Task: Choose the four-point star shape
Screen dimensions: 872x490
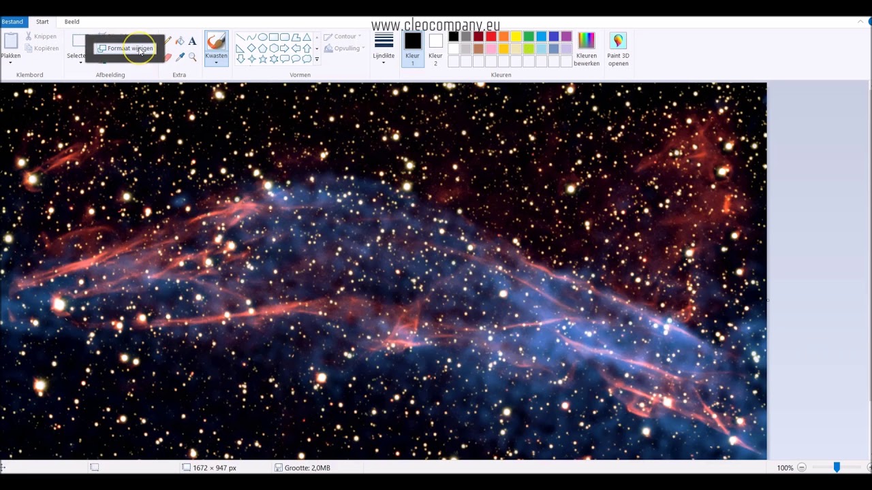Action: (x=251, y=59)
